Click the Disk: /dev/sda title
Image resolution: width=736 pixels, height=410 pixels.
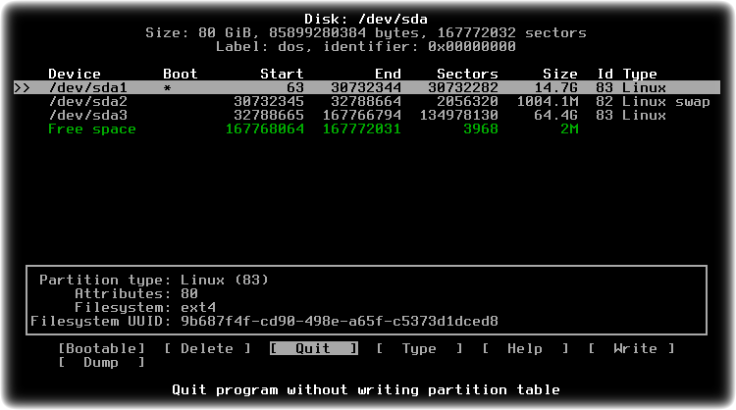point(366,20)
